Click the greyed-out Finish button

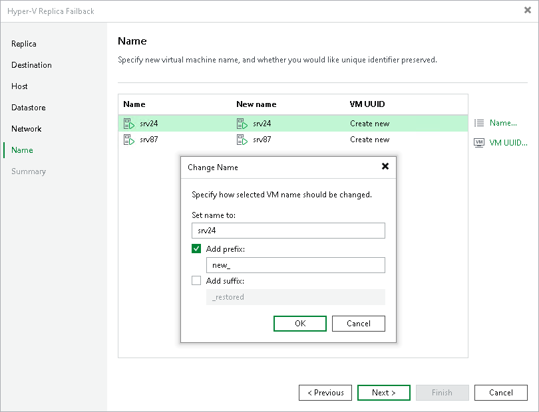443,393
